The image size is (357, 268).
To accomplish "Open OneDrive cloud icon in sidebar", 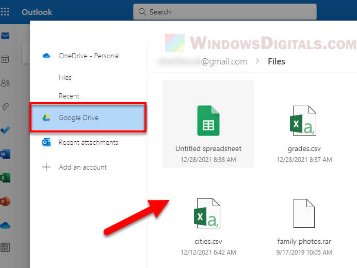I will 5,225.
